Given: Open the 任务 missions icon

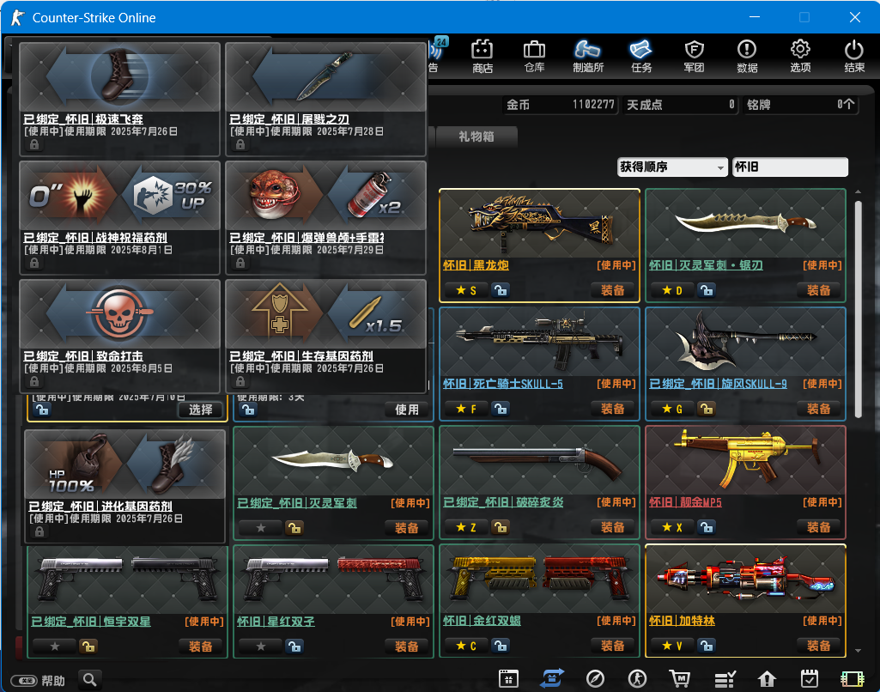Looking at the screenshot, I should [x=641, y=56].
